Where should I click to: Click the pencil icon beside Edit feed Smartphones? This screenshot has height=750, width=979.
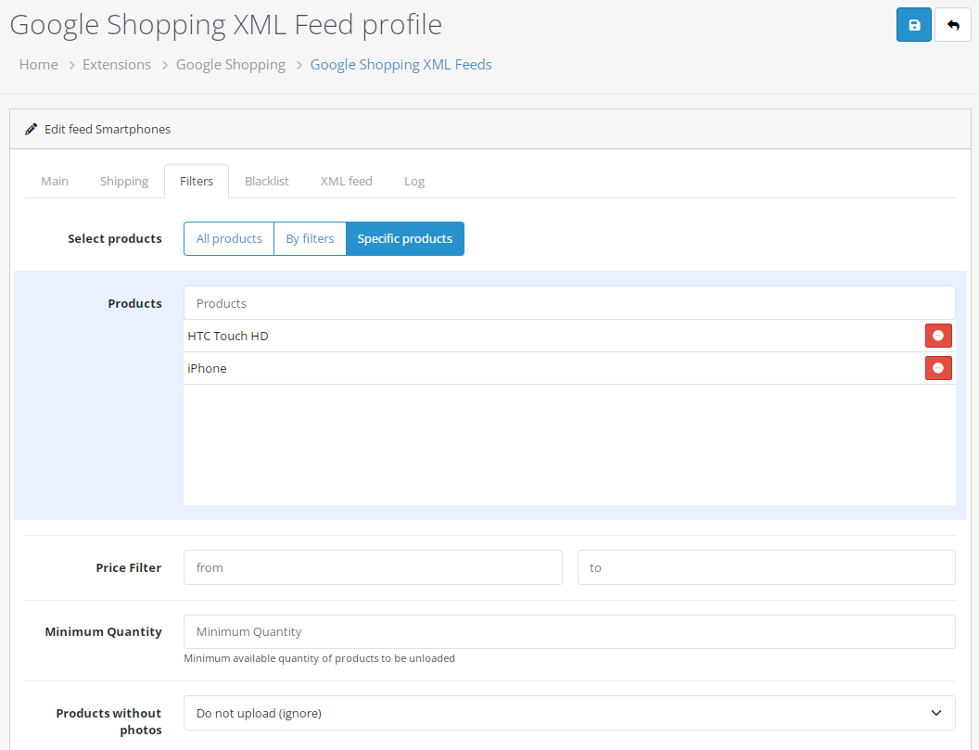coord(31,129)
